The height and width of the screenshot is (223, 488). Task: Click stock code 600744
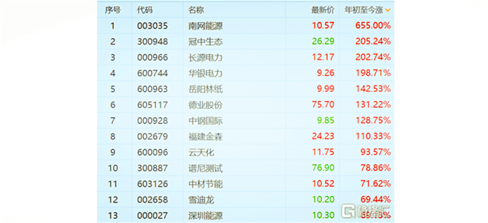152,73
